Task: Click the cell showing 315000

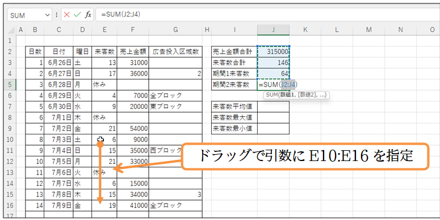Action: [273, 52]
